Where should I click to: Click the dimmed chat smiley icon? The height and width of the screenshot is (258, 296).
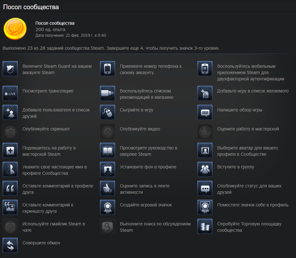10,226
